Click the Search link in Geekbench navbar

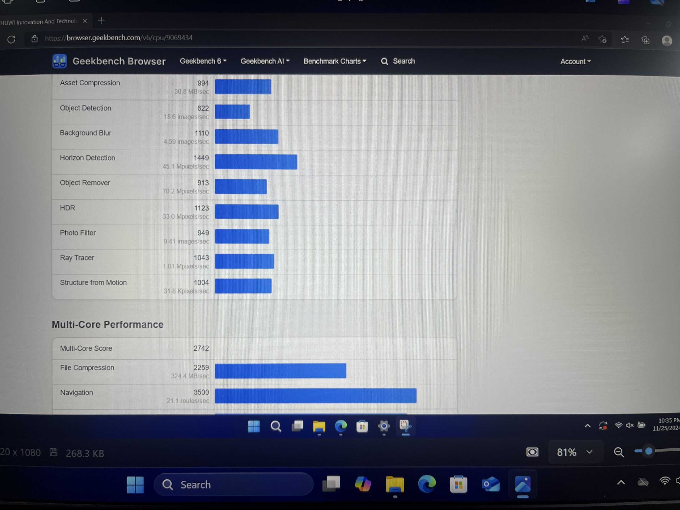coord(398,61)
